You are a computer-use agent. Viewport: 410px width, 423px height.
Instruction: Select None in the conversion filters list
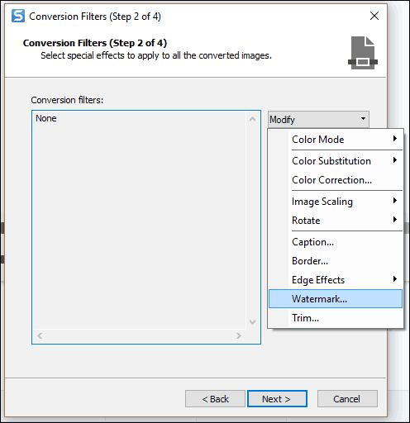(x=46, y=118)
